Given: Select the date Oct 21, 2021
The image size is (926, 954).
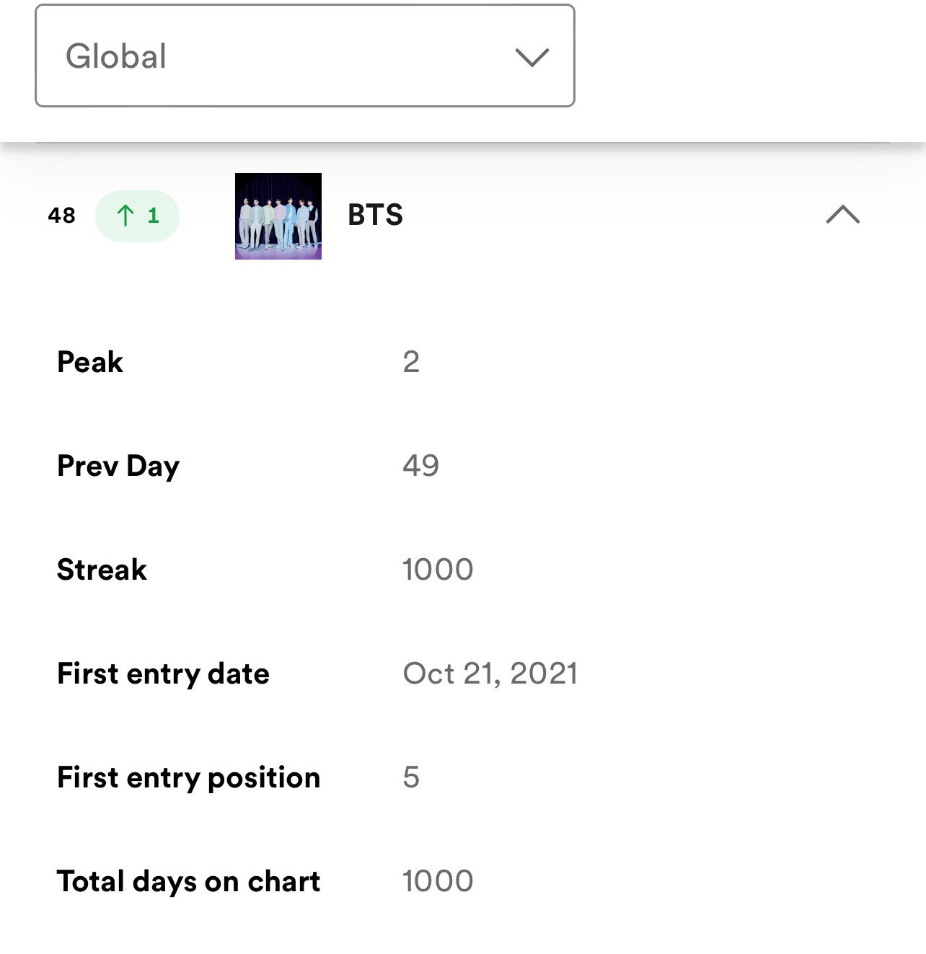Looking at the screenshot, I should 490,673.
